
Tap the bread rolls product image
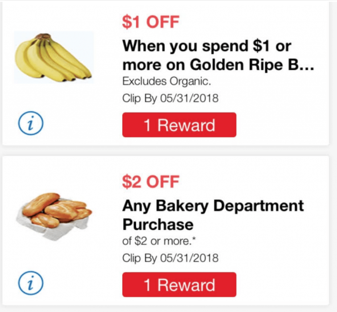click(54, 216)
